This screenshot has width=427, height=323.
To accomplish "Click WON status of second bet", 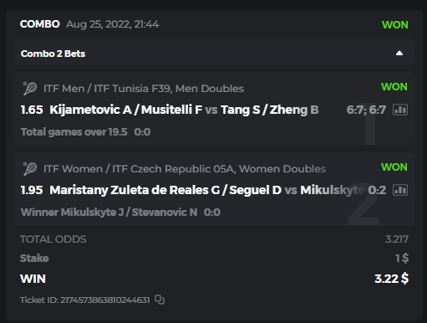I will pyautogui.click(x=394, y=167).
